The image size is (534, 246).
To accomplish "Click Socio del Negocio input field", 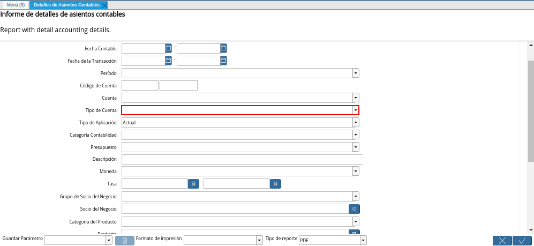I will coord(235,209).
